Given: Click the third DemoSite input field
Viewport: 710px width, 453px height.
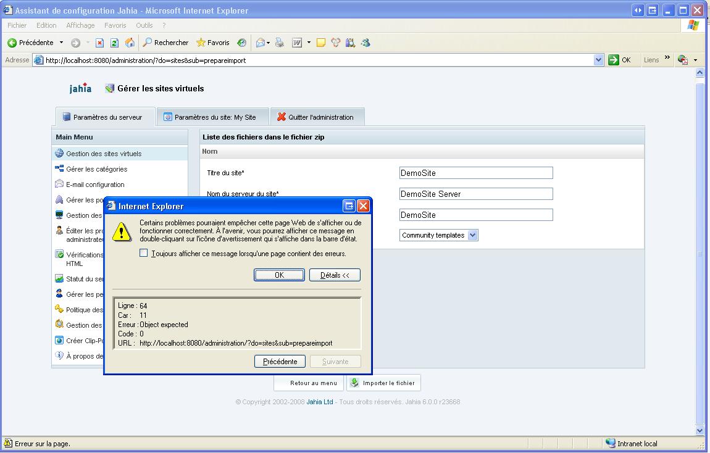Looking at the screenshot, I should pyautogui.click(x=476, y=215).
